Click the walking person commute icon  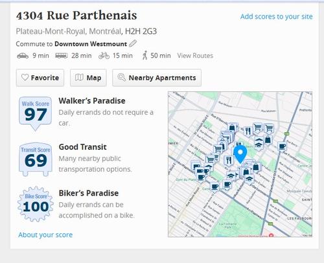[x=145, y=55]
